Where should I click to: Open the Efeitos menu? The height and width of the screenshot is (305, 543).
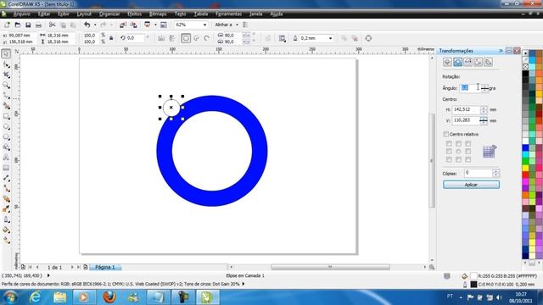click(134, 14)
